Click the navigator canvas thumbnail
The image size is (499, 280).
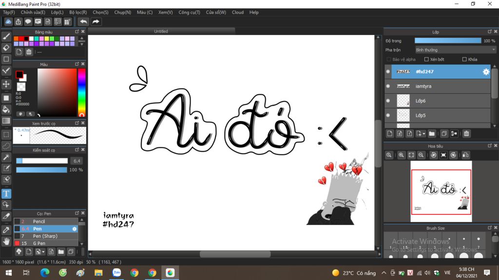(x=441, y=192)
